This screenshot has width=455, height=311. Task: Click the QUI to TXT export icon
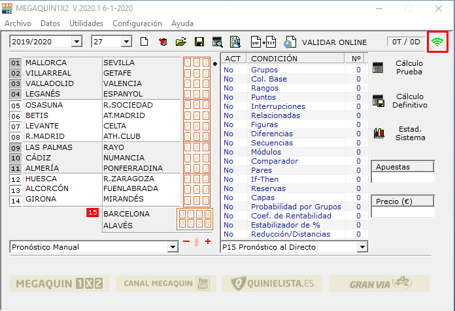263,42
